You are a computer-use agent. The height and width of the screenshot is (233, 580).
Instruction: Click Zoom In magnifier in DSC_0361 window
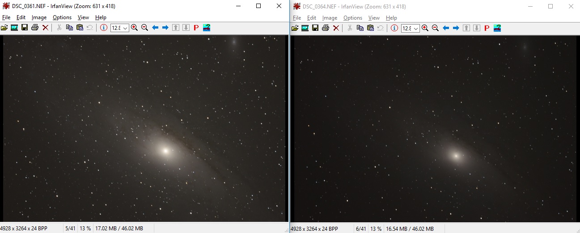tap(134, 28)
